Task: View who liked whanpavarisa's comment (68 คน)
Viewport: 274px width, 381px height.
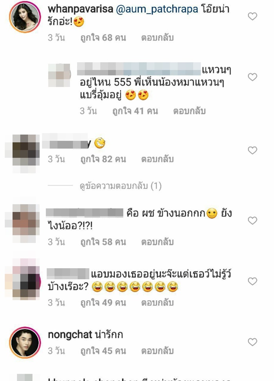Action: [103, 38]
